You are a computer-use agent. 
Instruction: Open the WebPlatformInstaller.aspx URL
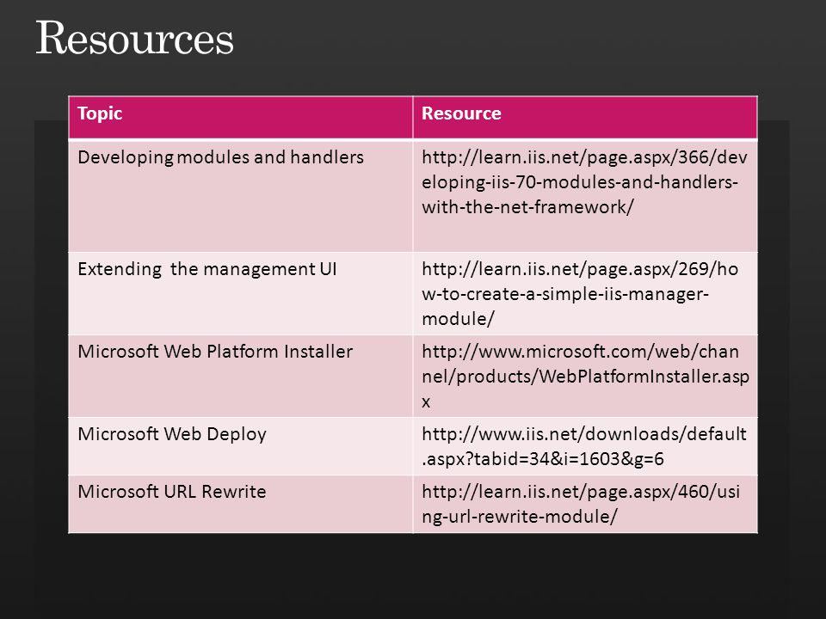pyautogui.click(x=585, y=376)
